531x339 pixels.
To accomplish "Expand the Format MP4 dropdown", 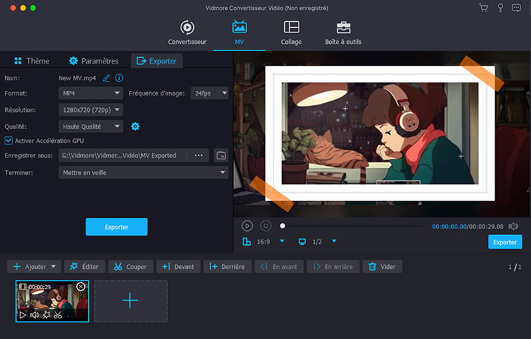I will pyautogui.click(x=90, y=93).
